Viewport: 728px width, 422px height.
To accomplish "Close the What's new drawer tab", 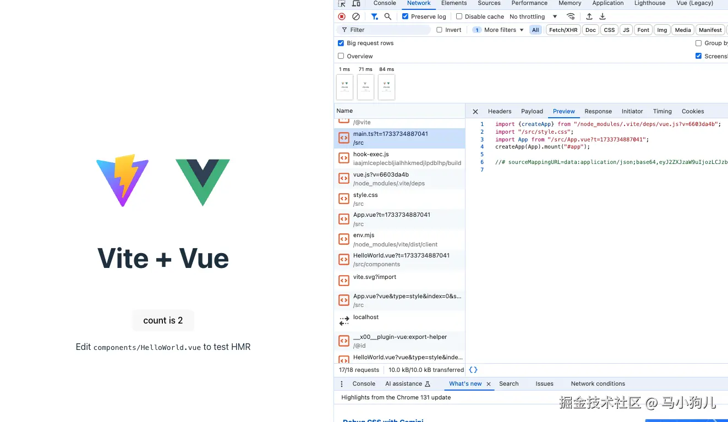I will pyautogui.click(x=489, y=384).
